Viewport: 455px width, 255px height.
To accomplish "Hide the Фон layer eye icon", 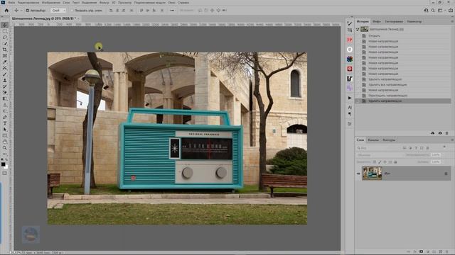I will point(358,174).
